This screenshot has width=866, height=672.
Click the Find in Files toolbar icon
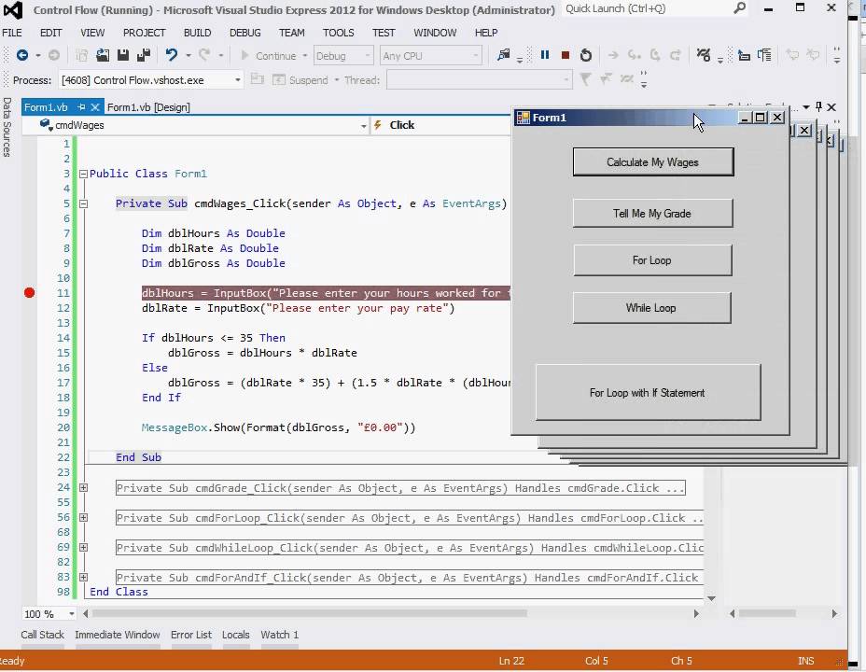(x=504, y=55)
